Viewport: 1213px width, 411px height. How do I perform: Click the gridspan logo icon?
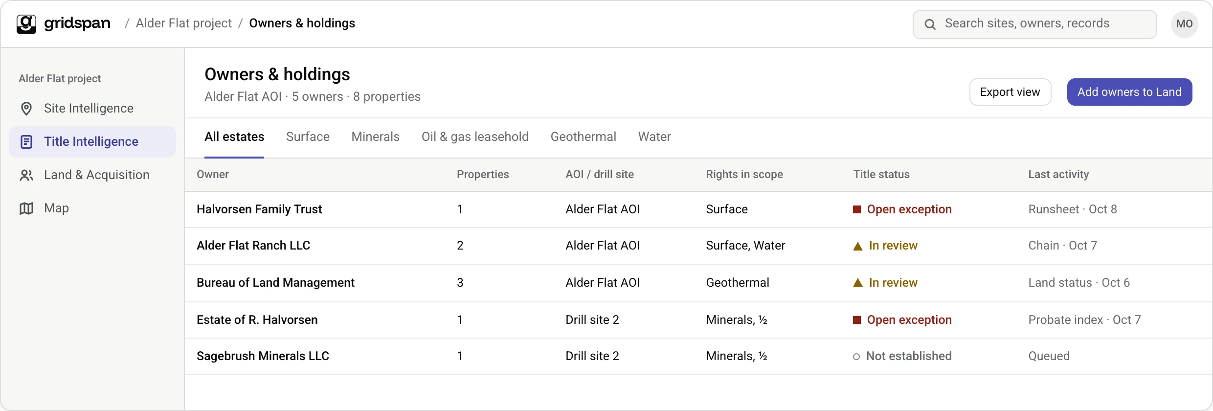[26, 24]
